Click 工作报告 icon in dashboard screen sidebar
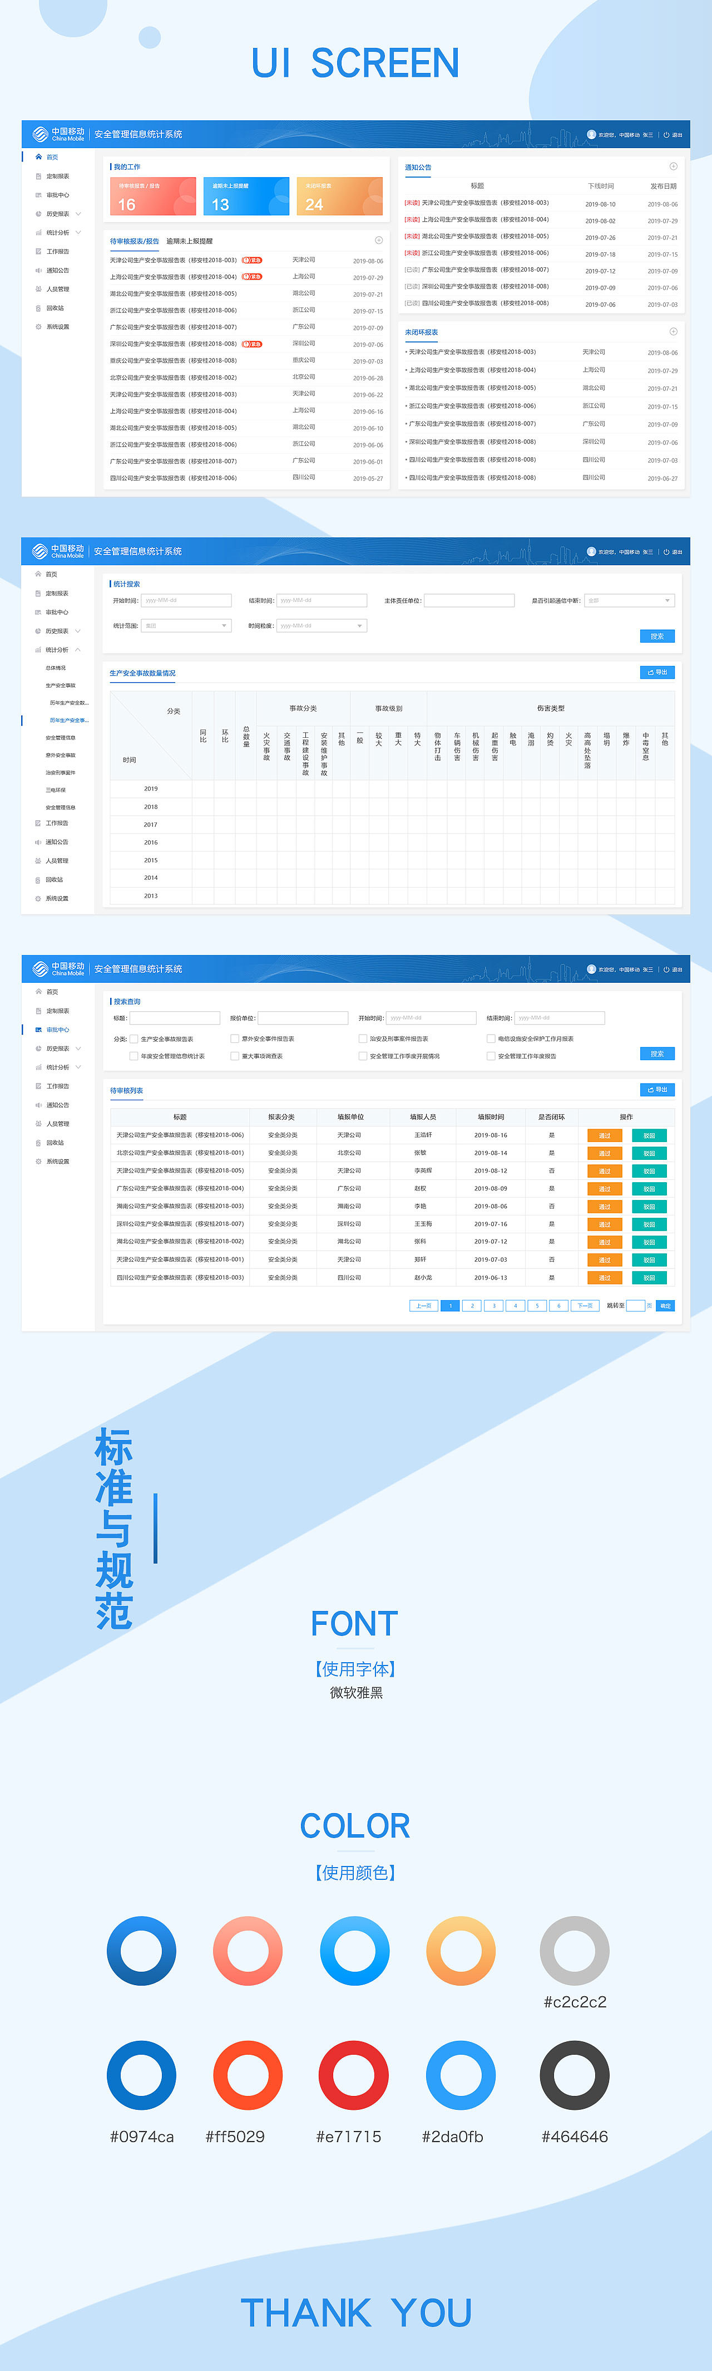 coord(38,251)
